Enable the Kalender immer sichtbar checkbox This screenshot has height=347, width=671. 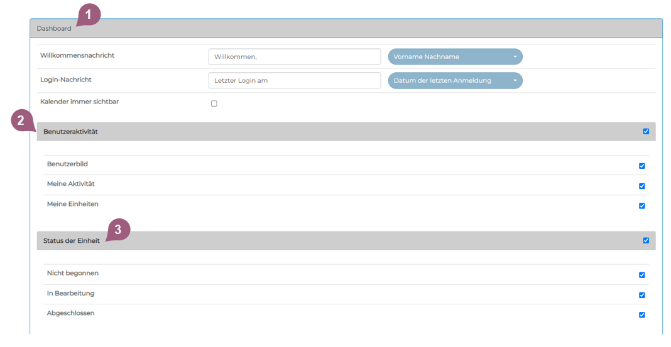coord(214,104)
